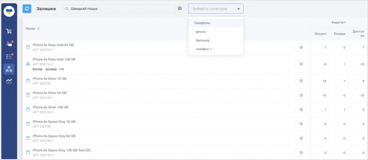Click the box icon of iPhone 6s Rose Gold 64 GB
The width and height of the screenshot is (368, 160).
click(x=28, y=47)
